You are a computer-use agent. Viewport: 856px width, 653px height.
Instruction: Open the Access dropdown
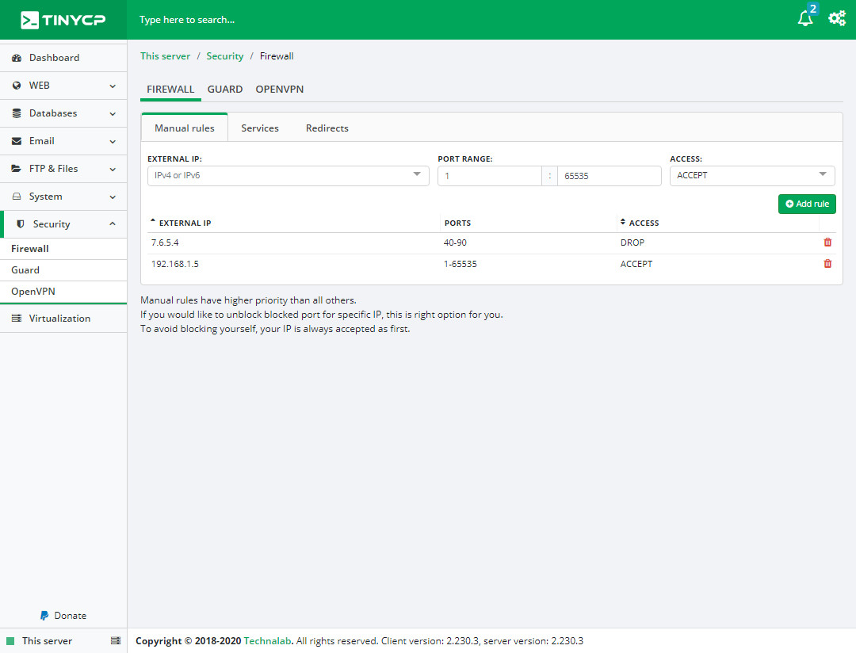(752, 176)
